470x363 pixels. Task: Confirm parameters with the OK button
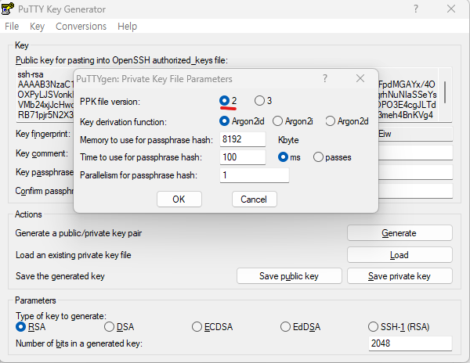pos(179,199)
